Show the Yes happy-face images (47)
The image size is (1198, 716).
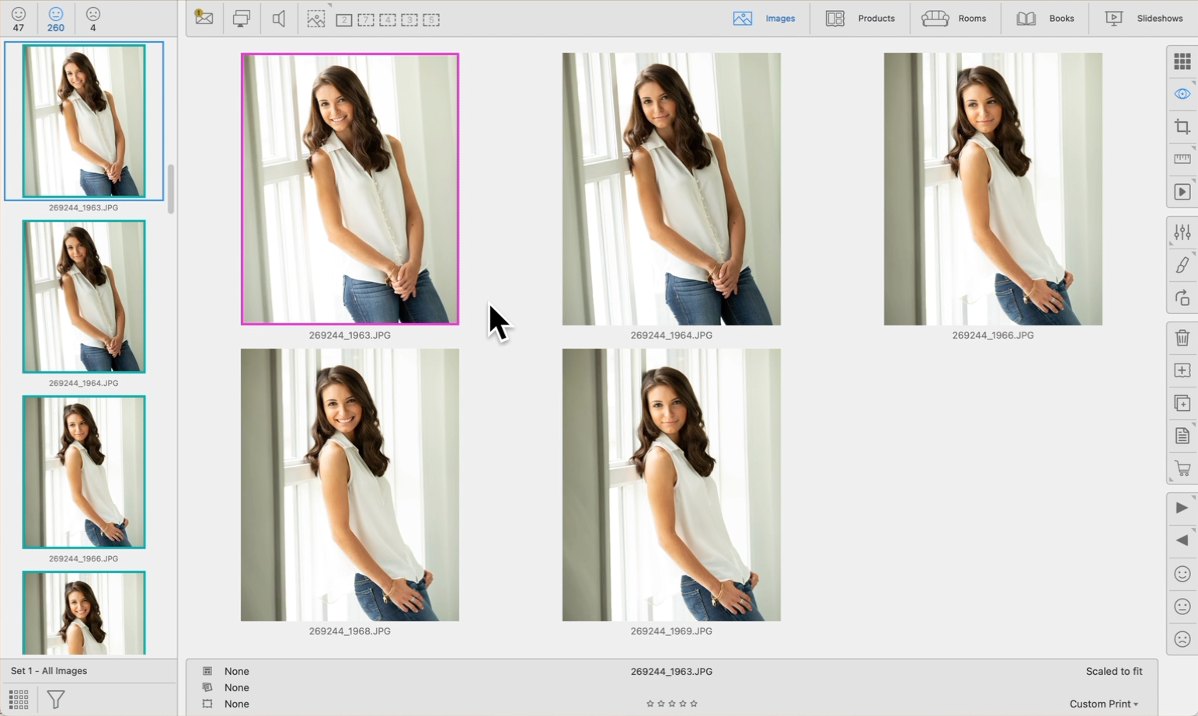point(19,19)
